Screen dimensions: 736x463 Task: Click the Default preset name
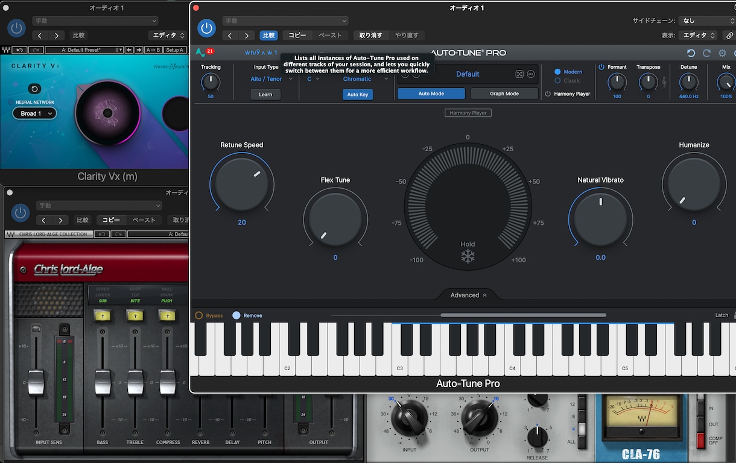click(x=468, y=74)
